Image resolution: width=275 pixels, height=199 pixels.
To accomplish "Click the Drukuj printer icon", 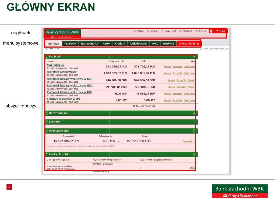I will pyautogui.click(x=148, y=31).
